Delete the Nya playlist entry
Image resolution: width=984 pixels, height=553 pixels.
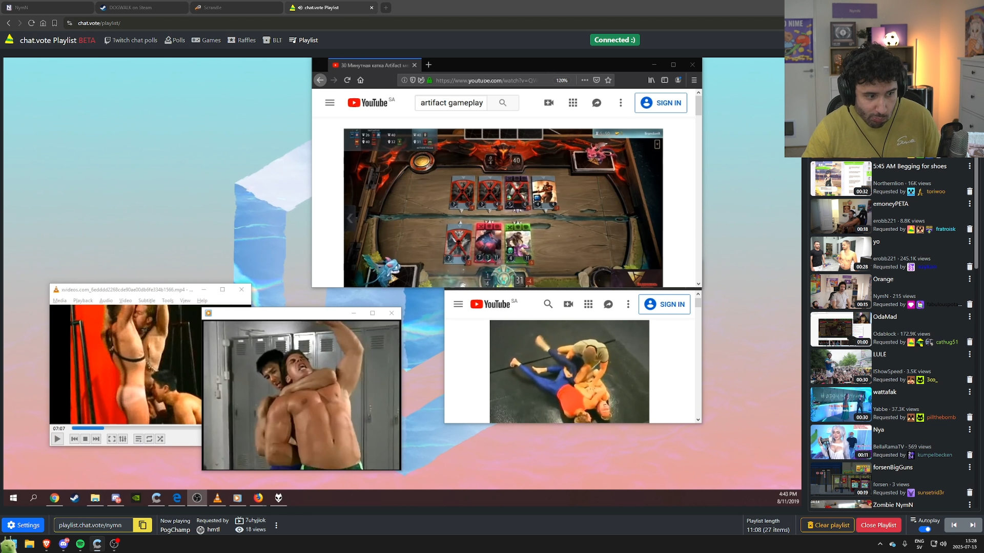[970, 455]
